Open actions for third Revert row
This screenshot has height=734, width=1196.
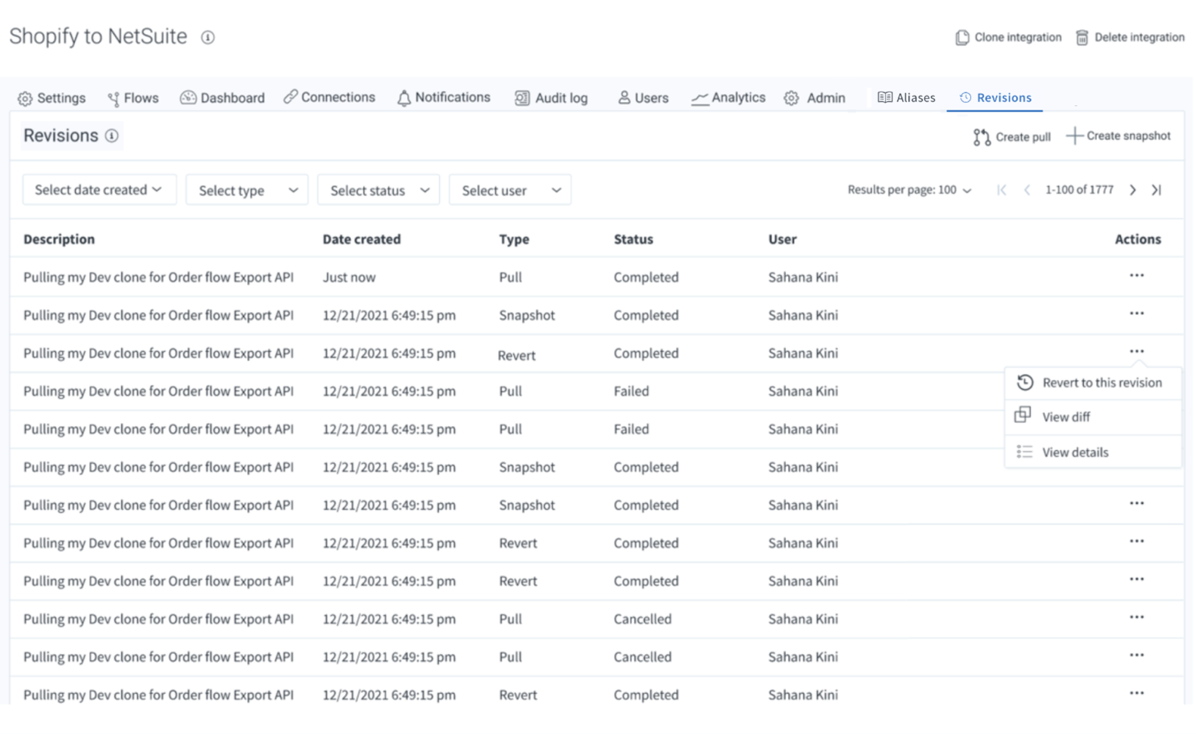(1136, 579)
